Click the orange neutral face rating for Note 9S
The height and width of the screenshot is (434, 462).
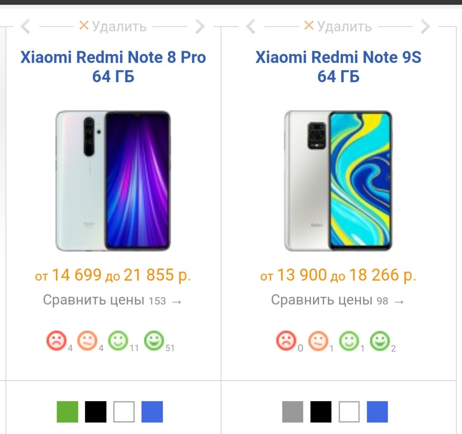coord(318,341)
